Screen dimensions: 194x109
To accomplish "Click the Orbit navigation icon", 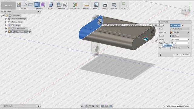I will click(x=82, y=106).
